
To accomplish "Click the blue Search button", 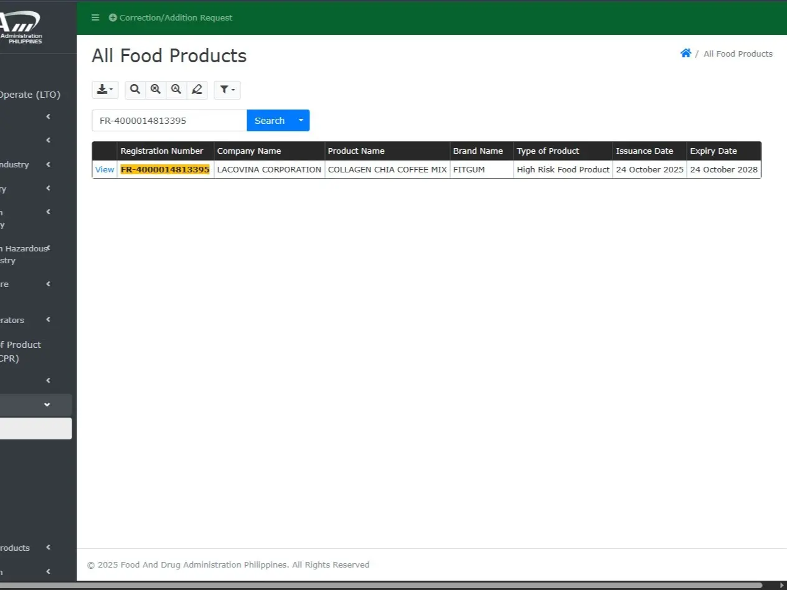I will pos(270,121).
